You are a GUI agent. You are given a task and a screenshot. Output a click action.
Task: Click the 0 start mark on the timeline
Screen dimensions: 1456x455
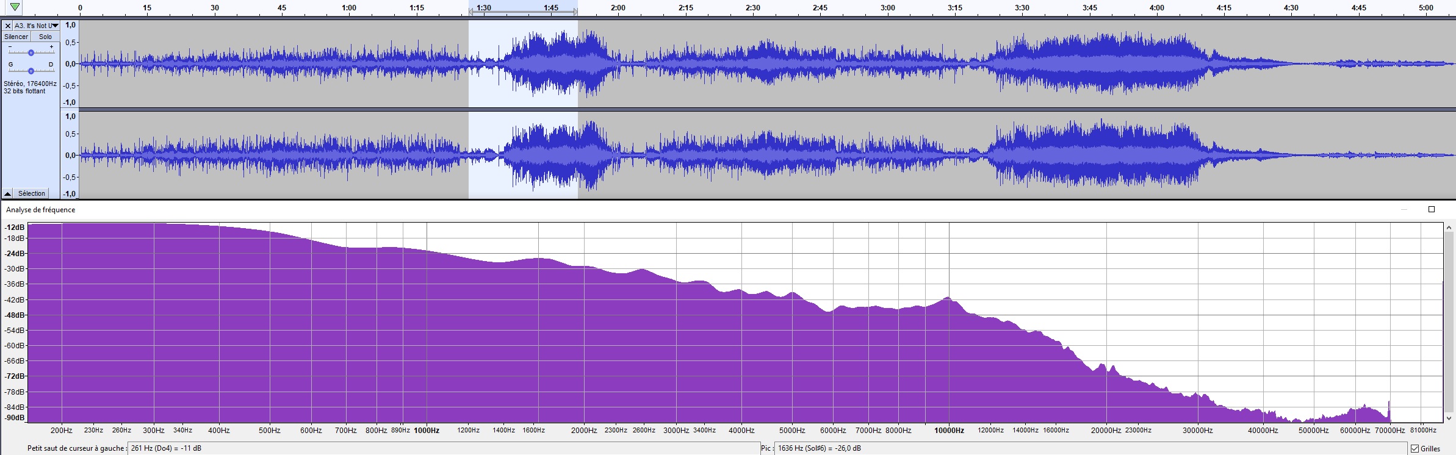(x=80, y=8)
